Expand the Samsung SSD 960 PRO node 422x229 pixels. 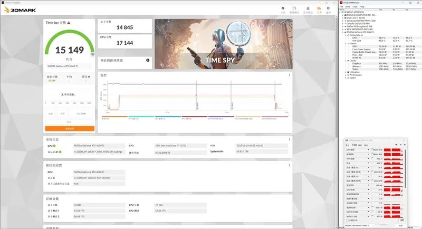click(x=342, y=21)
